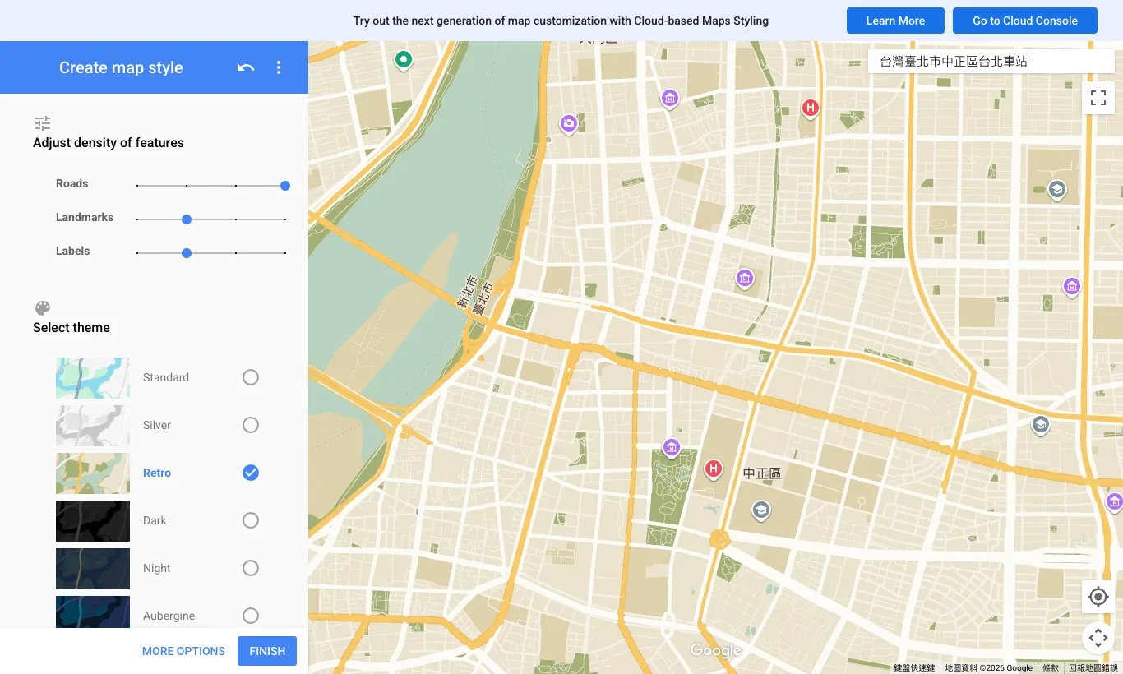Image resolution: width=1123 pixels, height=674 pixels.
Task: Click the green marker pin on map
Action: (x=403, y=60)
